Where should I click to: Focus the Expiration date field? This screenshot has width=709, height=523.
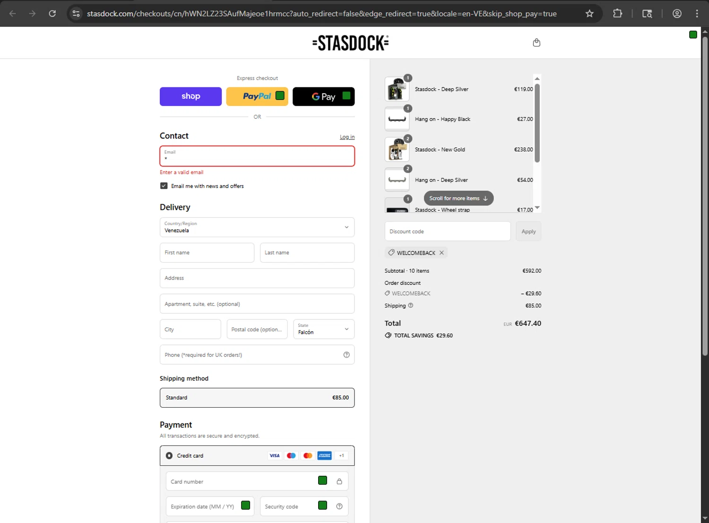tap(210, 506)
